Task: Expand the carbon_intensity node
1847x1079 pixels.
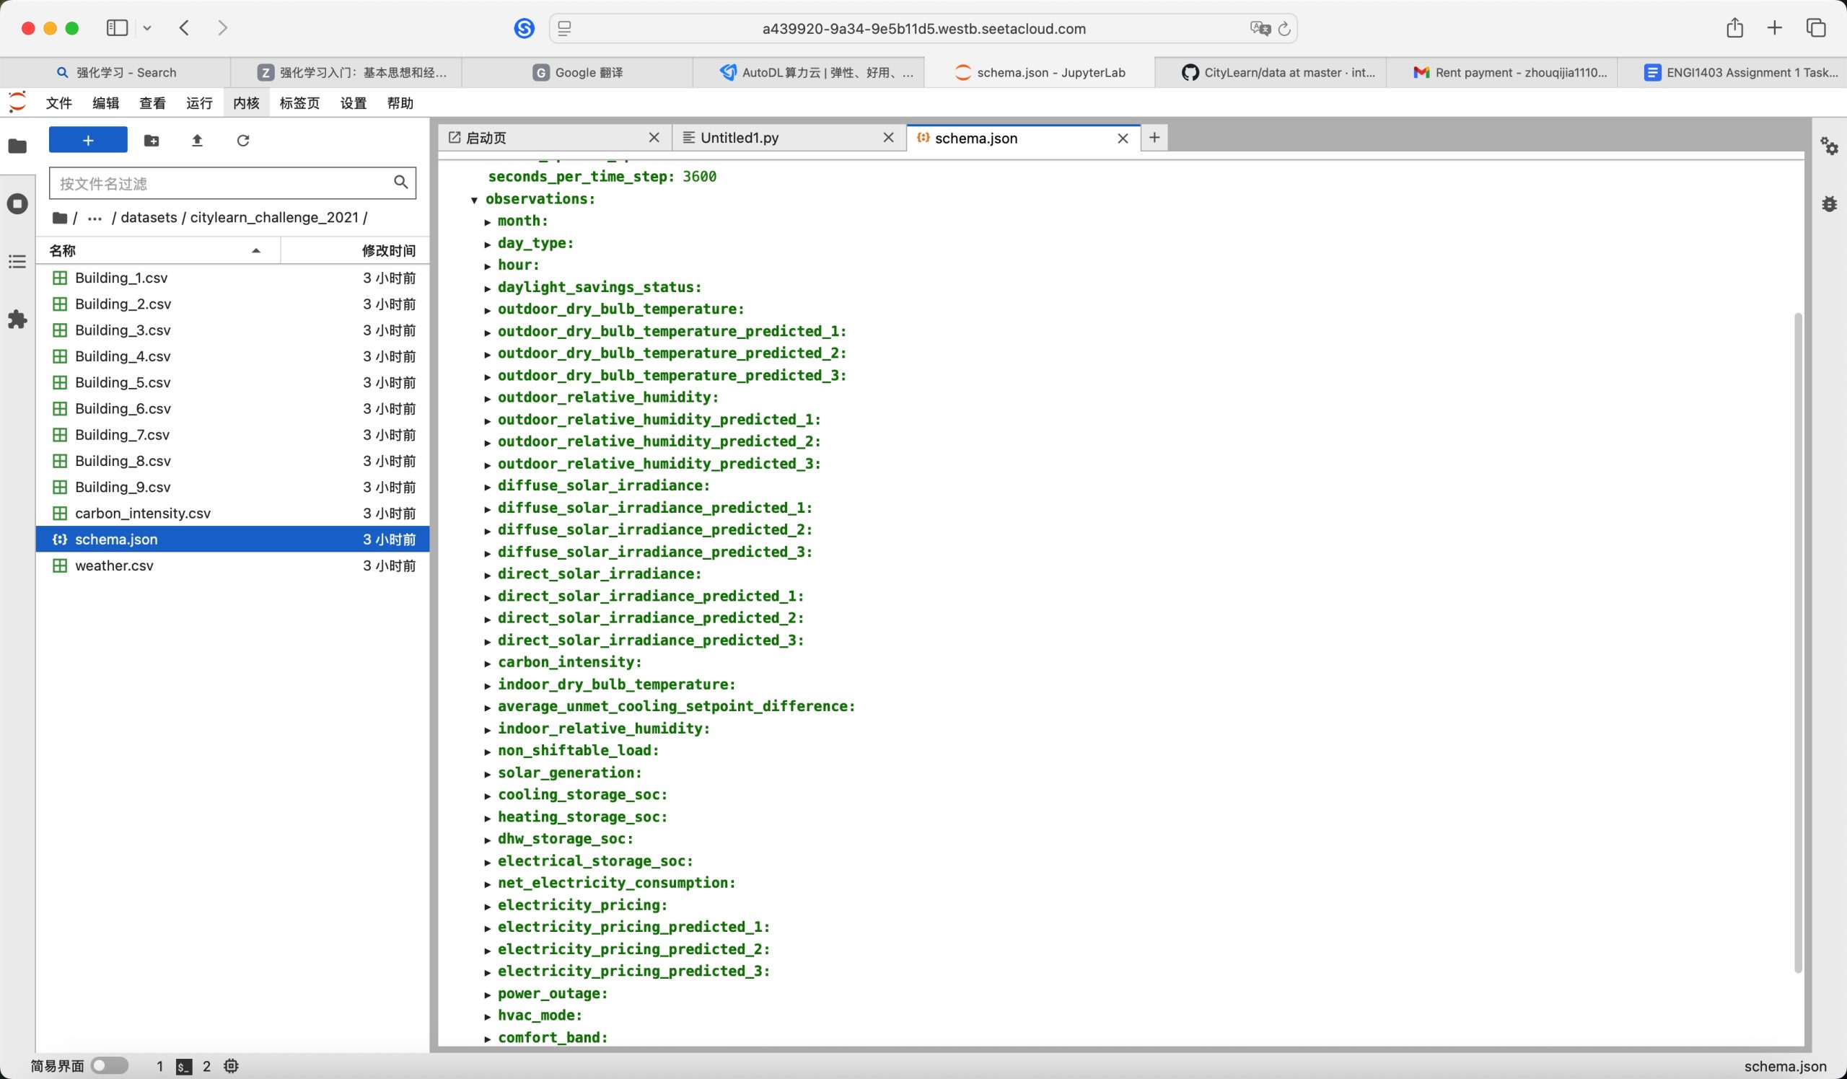Action: point(488,664)
